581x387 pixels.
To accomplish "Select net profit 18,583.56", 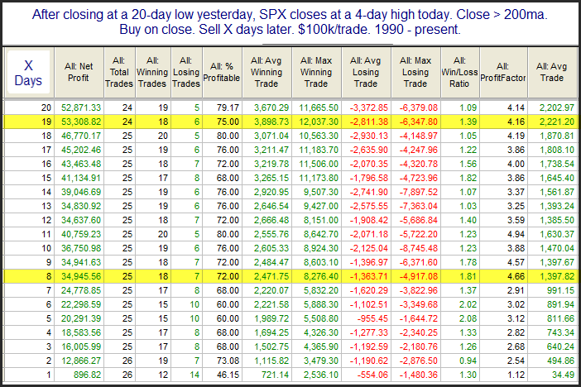I will click(81, 333).
